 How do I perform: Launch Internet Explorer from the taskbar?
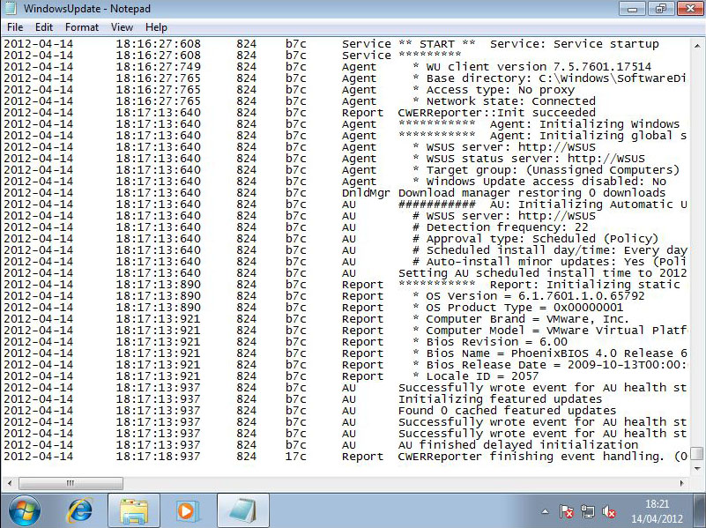pyautogui.click(x=79, y=511)
